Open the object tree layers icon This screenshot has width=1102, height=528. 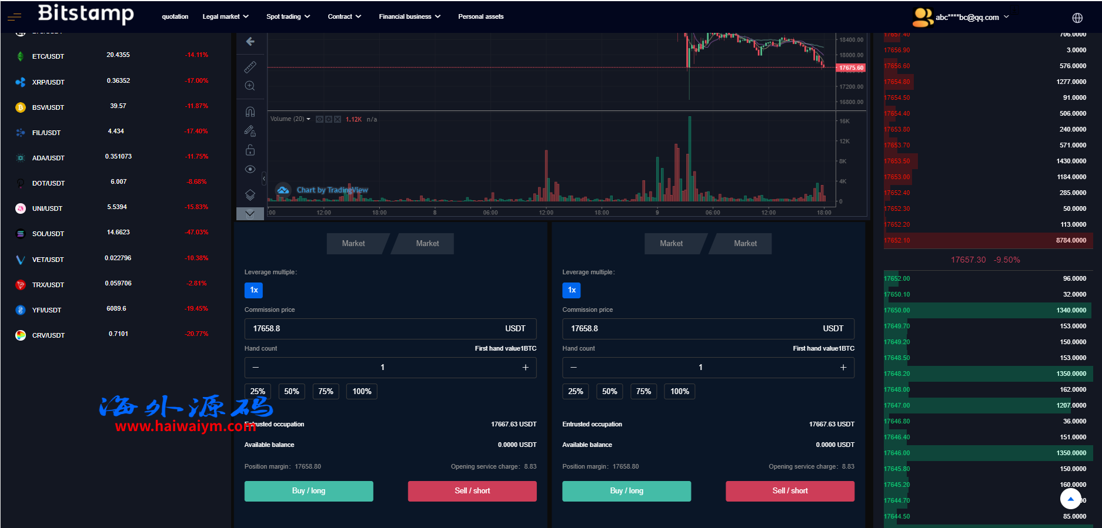coord(250,194)
